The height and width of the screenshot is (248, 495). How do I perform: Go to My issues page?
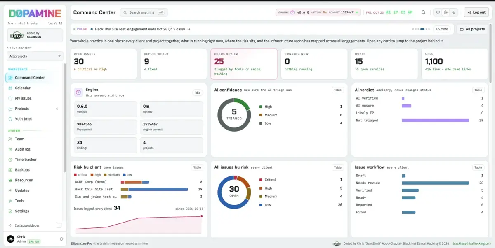coord(23,98)
